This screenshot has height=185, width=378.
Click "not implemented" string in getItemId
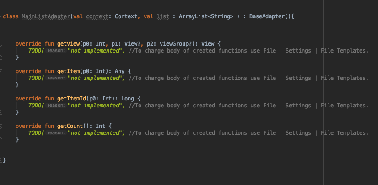click(95, 106)
